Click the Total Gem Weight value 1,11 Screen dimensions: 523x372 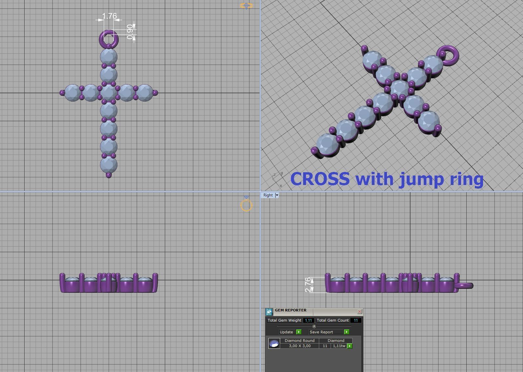308,320
